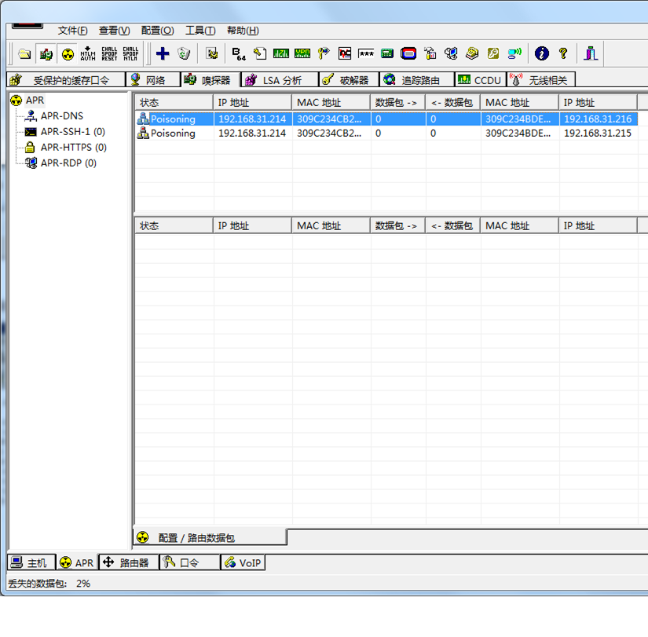Click the asterisk password box revealer icon
The width and height of the screenshot is (648, 637).
(x=366, y=53)
